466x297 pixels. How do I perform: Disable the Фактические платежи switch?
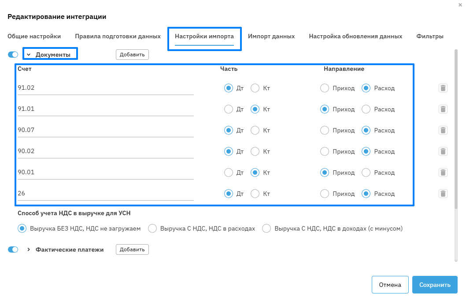click(x=13, y=249)
